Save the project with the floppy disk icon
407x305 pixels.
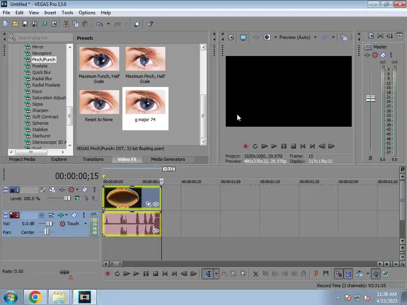(25, 24)
